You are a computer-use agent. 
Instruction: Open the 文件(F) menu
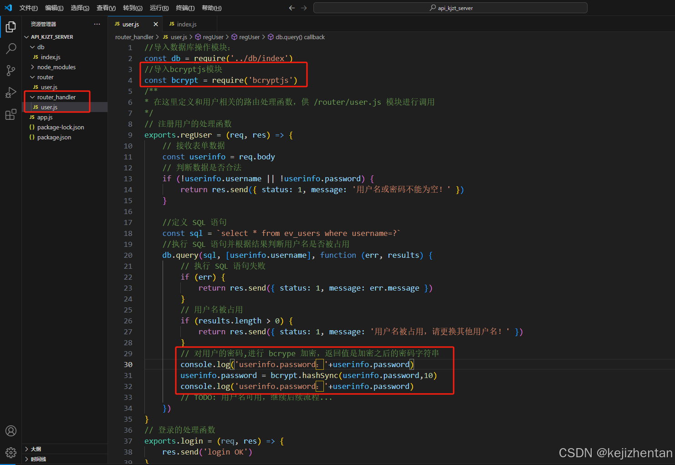pyautogui.click(x=29, y=8)
